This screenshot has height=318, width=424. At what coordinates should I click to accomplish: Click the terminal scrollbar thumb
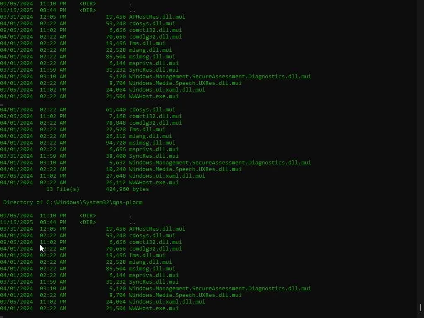tap(421, 308)
